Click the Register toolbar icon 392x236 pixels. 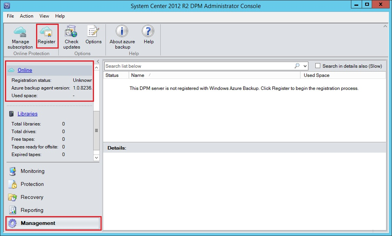point(47,32)
